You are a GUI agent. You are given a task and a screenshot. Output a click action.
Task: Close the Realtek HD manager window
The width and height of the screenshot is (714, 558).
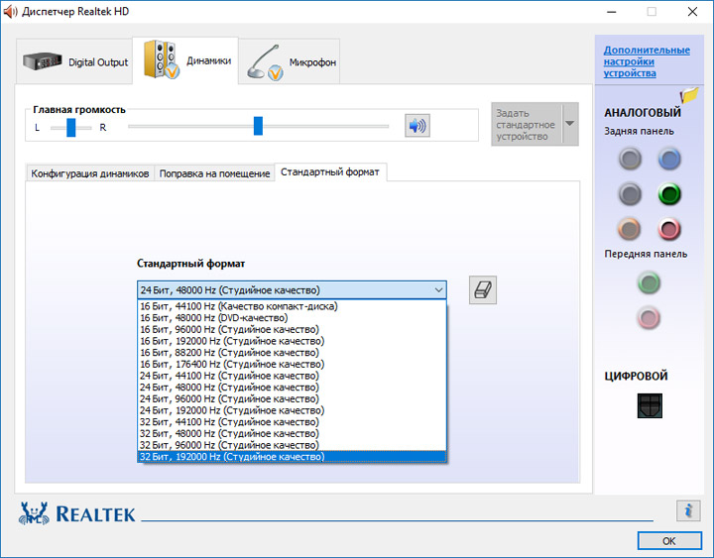tap(692, 11)
